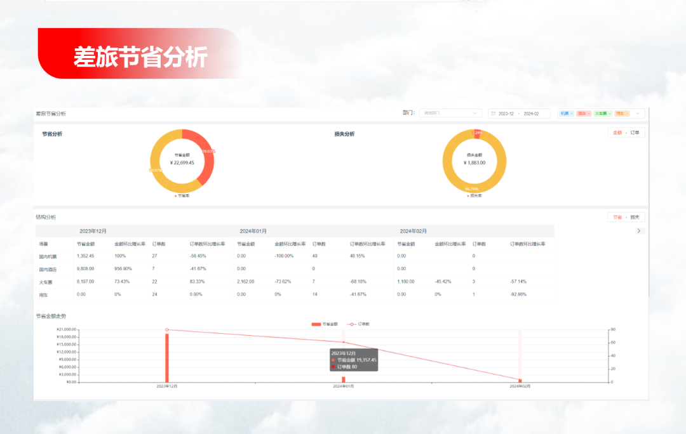Select the end date 2024-02 field
Screen dimensions: 686x434
tap(531, 114)
